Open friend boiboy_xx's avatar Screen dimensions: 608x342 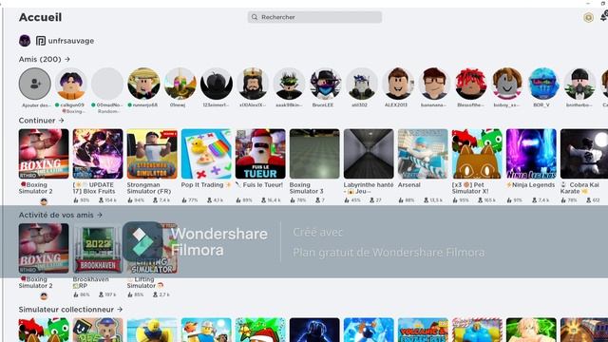click(506, 84)
